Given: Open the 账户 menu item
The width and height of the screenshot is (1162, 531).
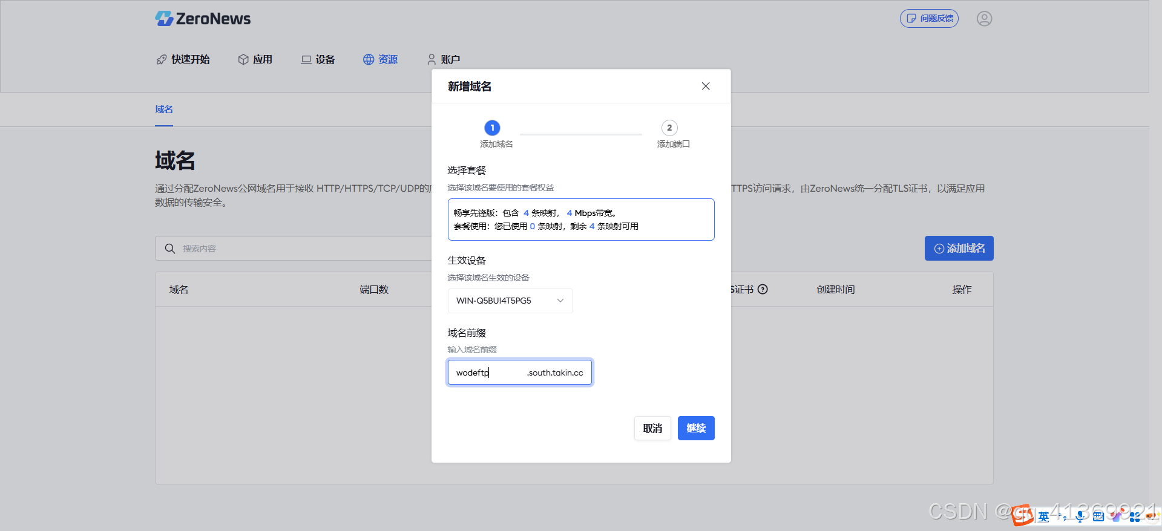Looking at the screenshot, I should 444,59.
